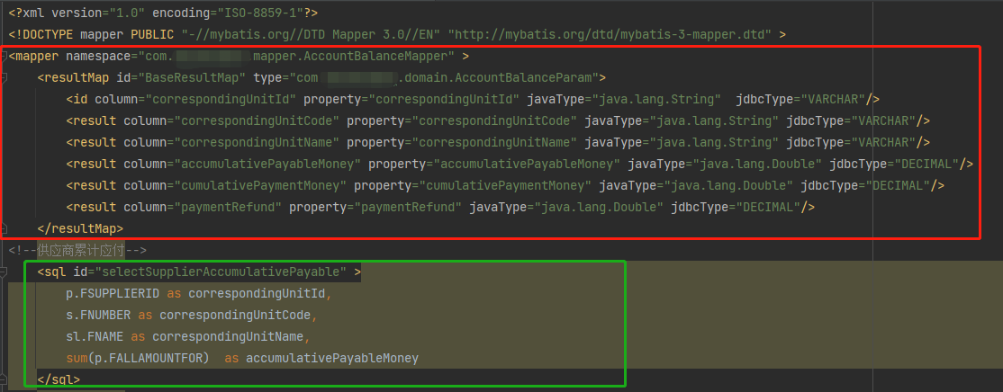The width and height of the screenshot is (1003, 392).
Task: Click the s.FNUMBER column reference
Action: point(98,316)
